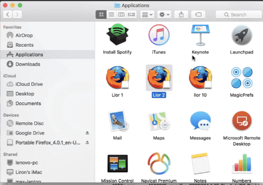Open the Launchpad rocket icon
This screenshot has height=185, width=263.
(x=242, y=35)
